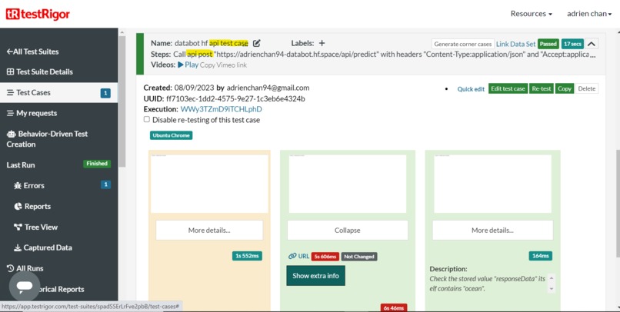The width and height of the screenshot is (620, 312).
Task: Go back to All Test Suites
Action: (x=32, y=51)
